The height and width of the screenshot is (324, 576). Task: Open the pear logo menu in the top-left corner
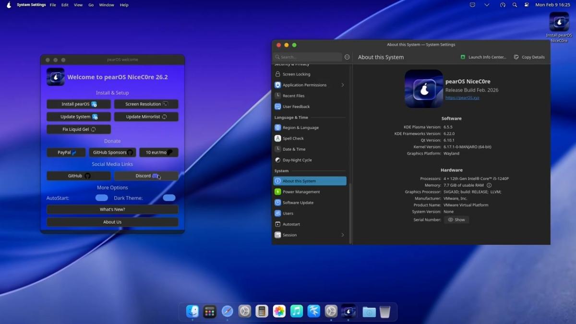pyautogui.click(x=9, y=5)
